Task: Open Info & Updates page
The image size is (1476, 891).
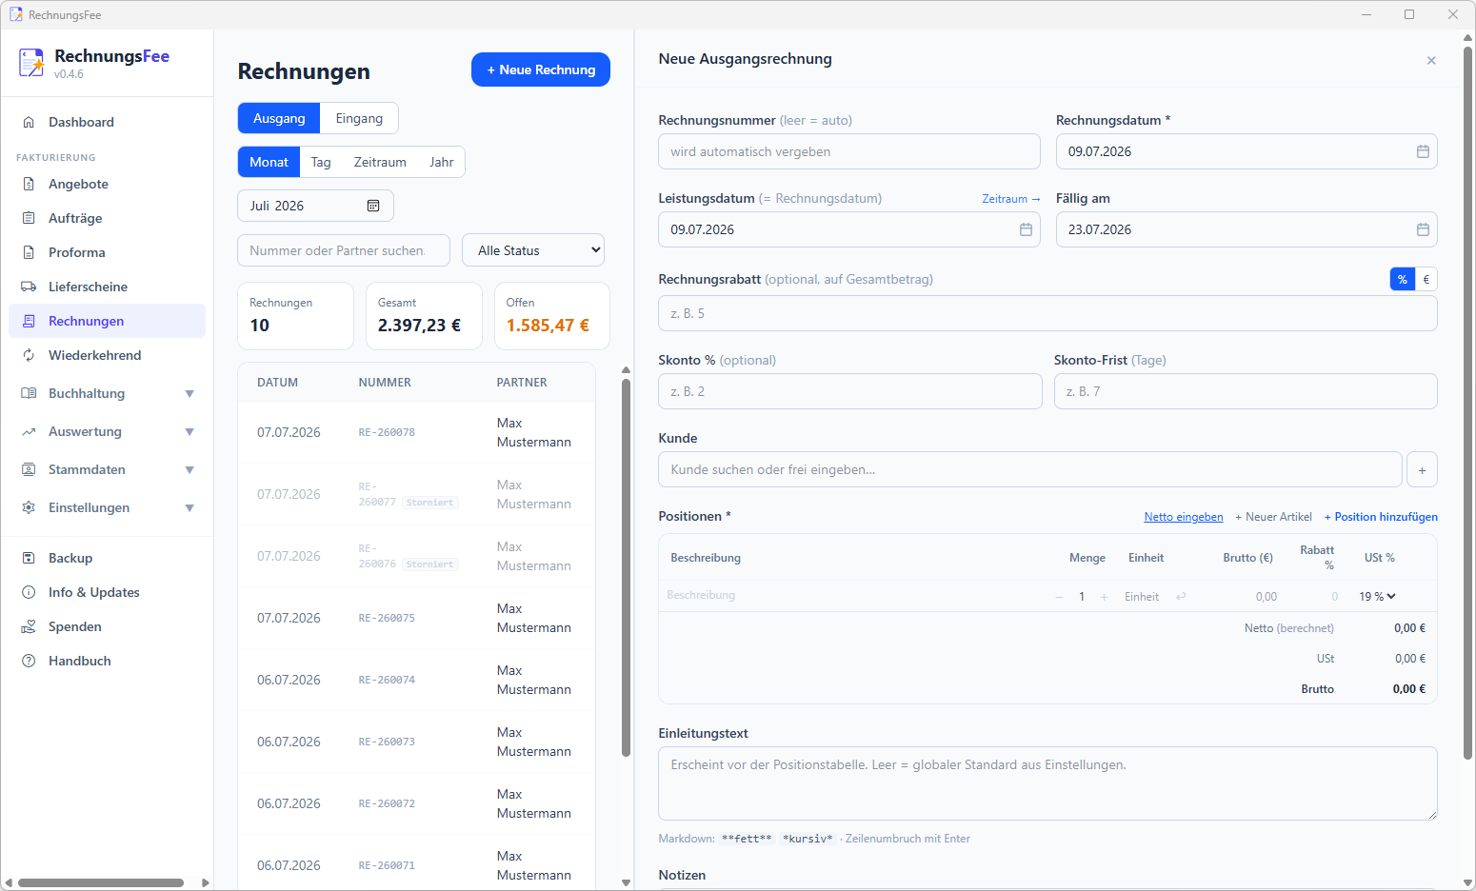Action: [107, 592]
